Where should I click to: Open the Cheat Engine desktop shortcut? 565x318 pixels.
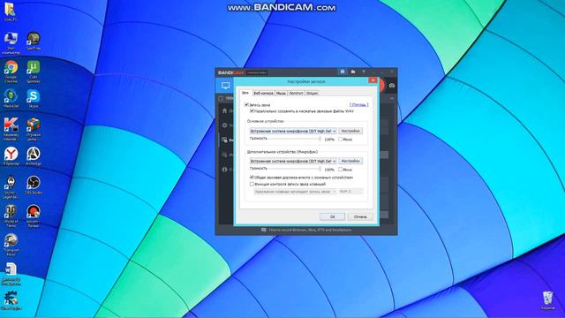(x=11, y=300)
